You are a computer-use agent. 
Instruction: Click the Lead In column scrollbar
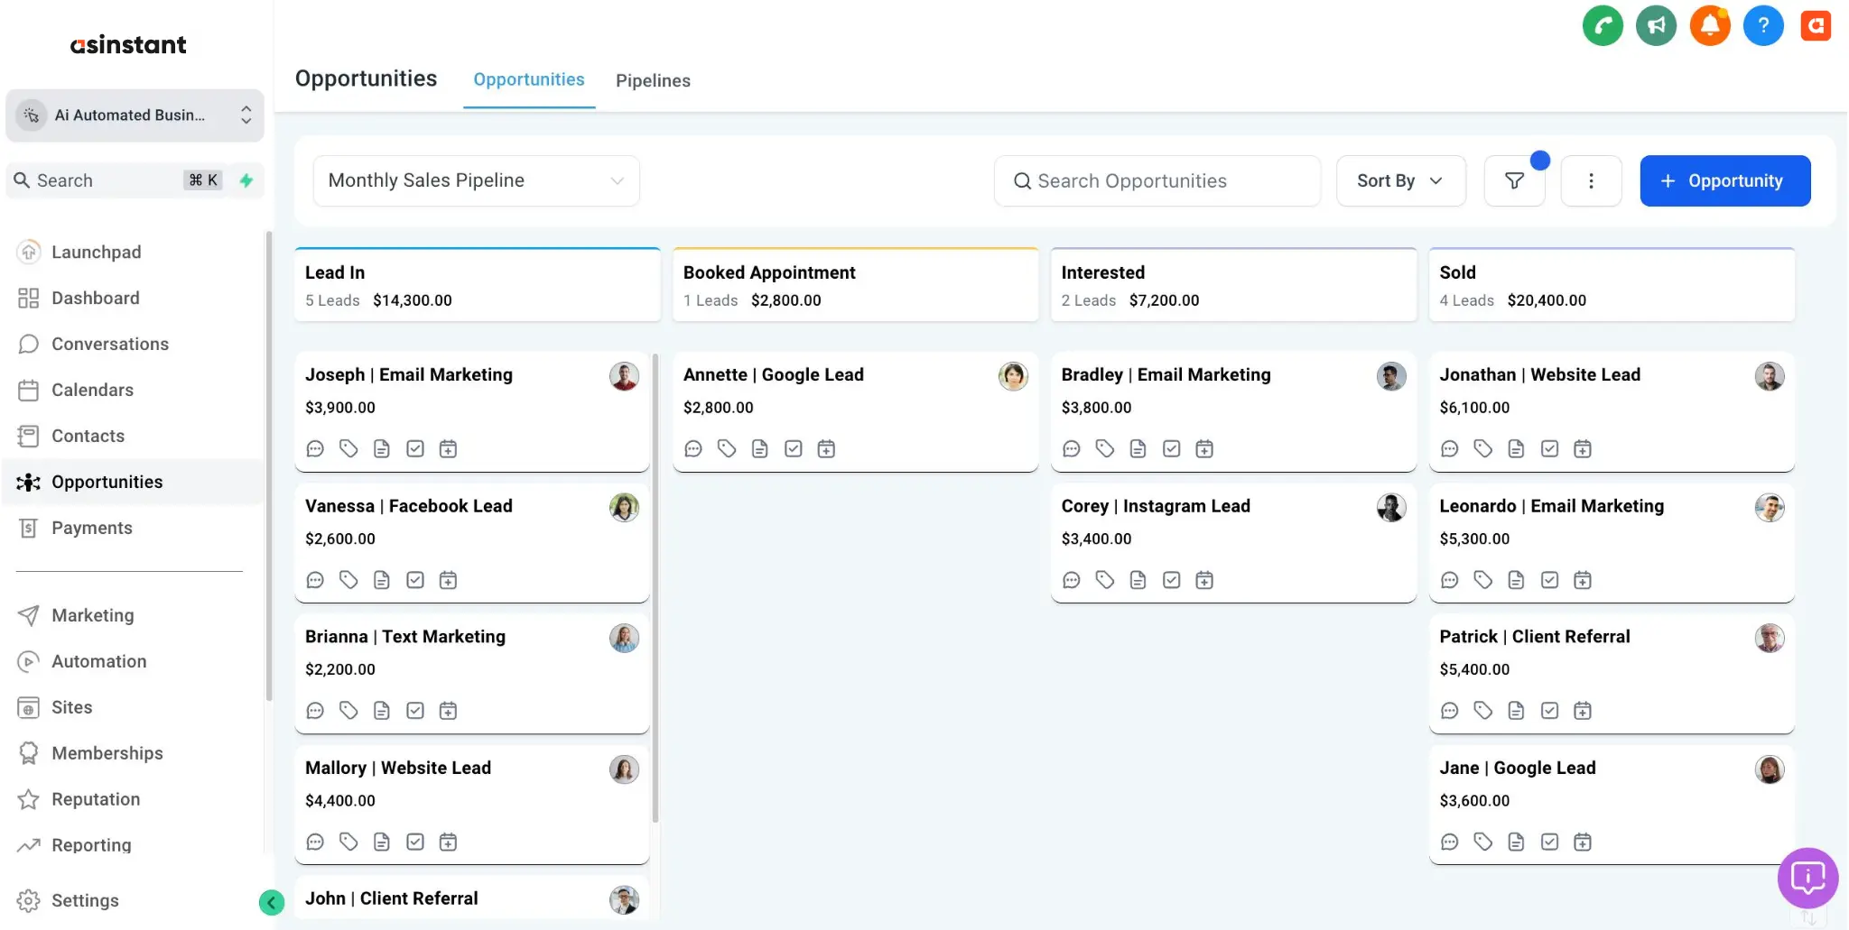655,588
